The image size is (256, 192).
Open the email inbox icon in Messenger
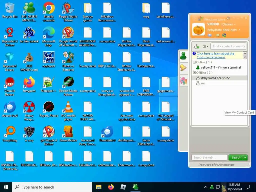pos(210,35)
